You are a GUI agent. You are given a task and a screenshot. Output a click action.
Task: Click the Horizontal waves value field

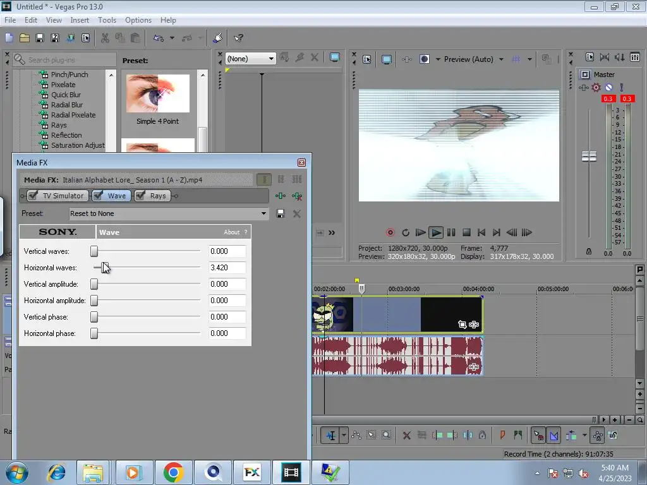tap(227, 268)
